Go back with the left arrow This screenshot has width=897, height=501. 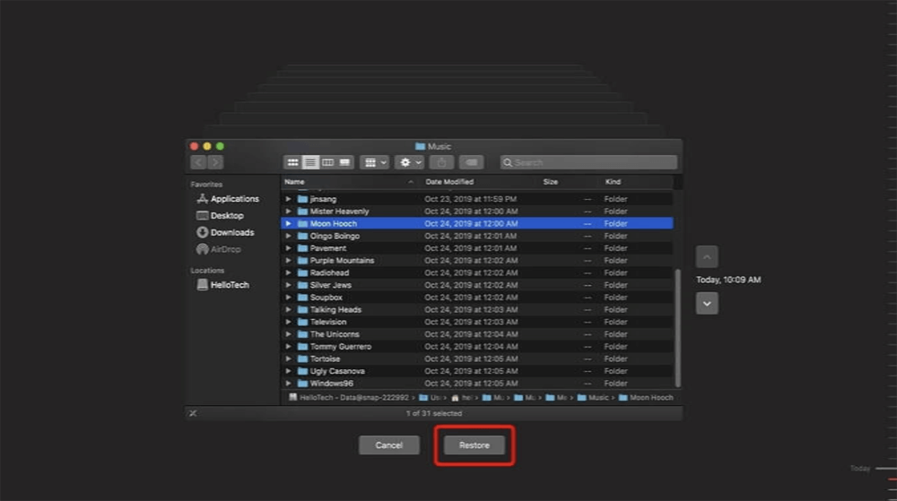coord(198,163)
